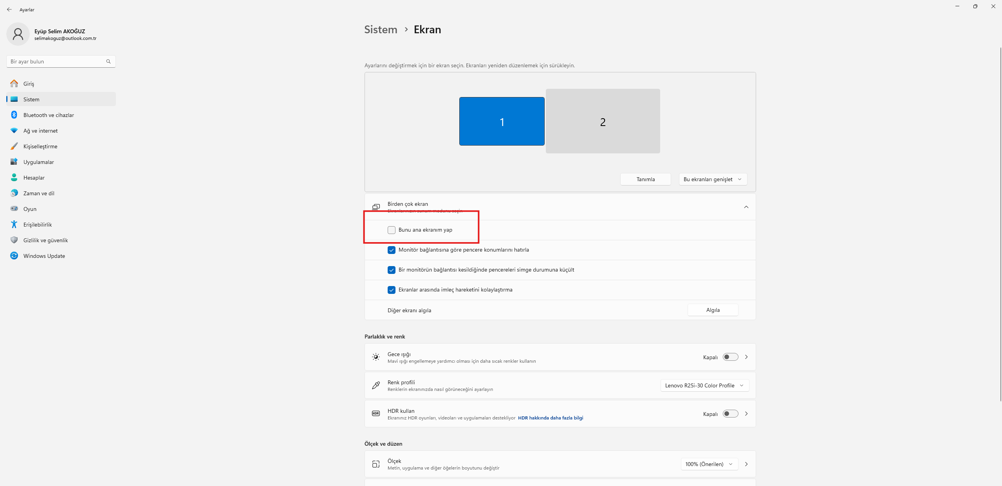The image size is (1002, 486).
Task: Open Hesaplar in the sidebar
Action: (61, 178)
